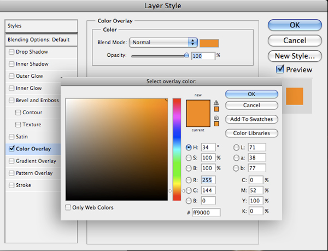Click the Opacity slider handle
This screenshot has height=251, width=328.
click(186, 55)
